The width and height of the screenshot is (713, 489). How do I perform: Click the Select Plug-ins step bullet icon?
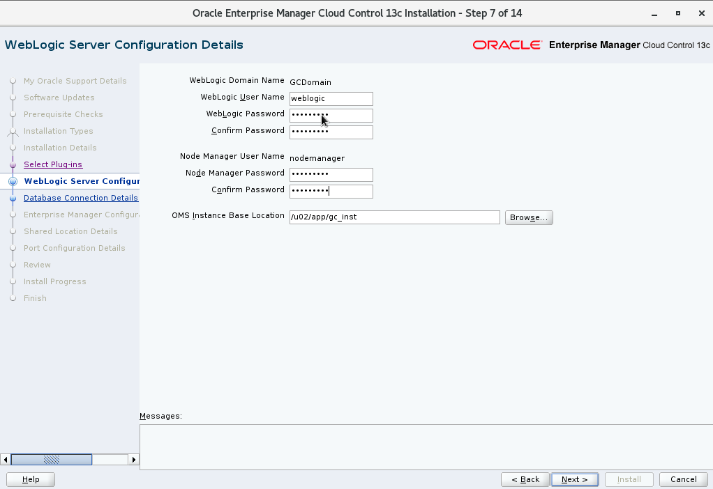(x=13, y=165)
